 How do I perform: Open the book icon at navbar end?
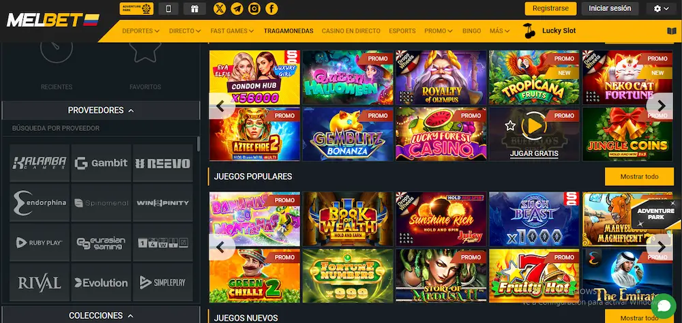672,31
